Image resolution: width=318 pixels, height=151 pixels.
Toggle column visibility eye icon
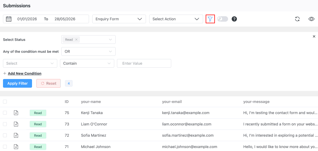(311, 19)
